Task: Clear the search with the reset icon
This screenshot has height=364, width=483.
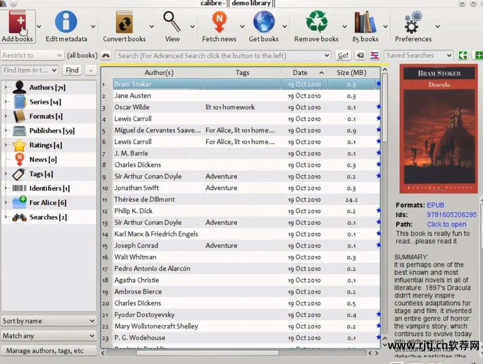Action: [360, 55]
